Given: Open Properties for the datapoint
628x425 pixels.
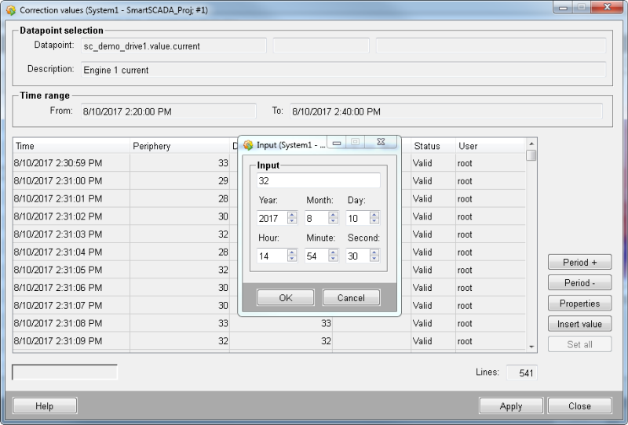Looking at the screenshot, I should pyautogui.click(x=579, y=303).
